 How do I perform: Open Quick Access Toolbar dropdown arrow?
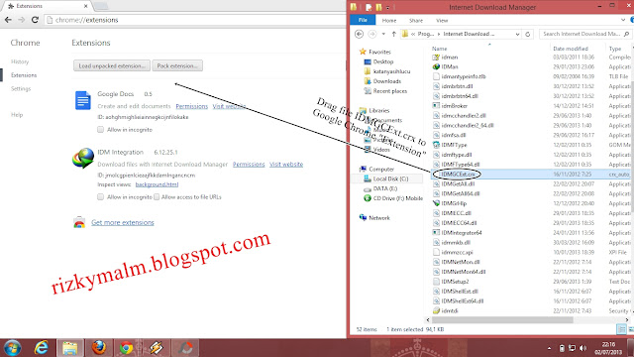pyautogui.click(x=387, y=7)
